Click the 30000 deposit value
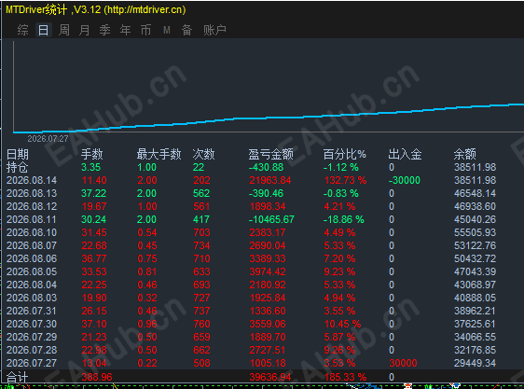The image size is (524, 389). 403,363
